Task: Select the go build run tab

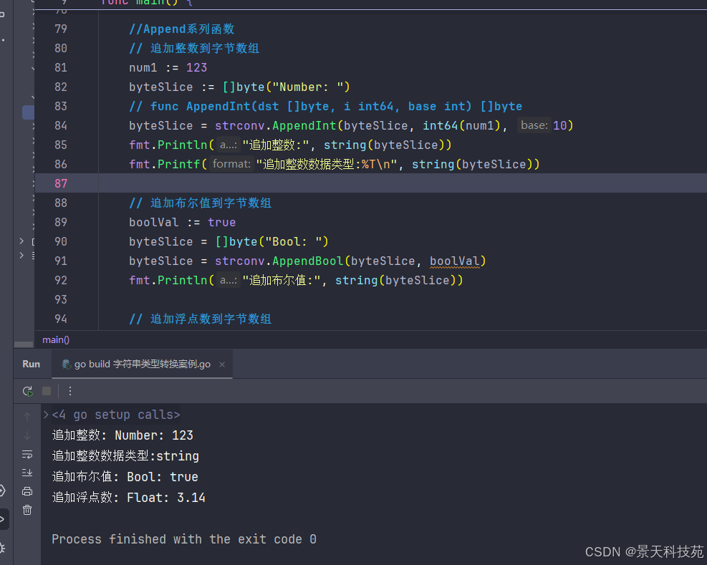Action: coord(136,364)
